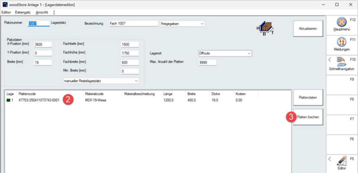Click the empty F7 function button

click(x=342, y=125)
